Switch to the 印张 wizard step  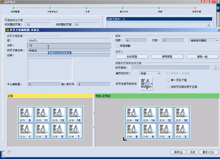[x=160, y=8]
